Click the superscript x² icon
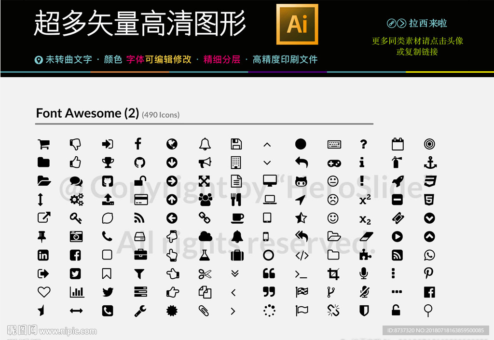 365,200
